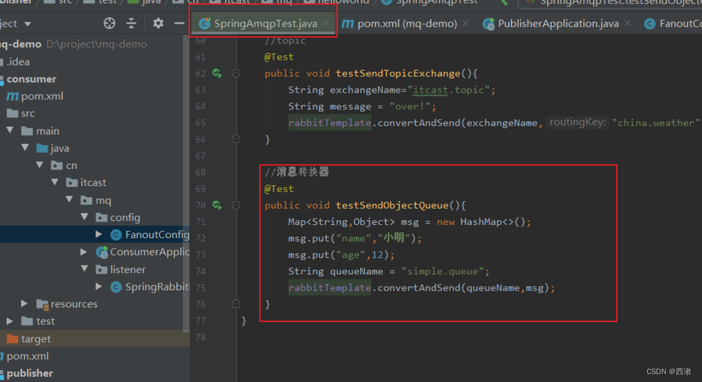The height and width of the screenshot is (382, 702).
Task: Click the testSendObjectQueue method name
Action: pos(392,206)
